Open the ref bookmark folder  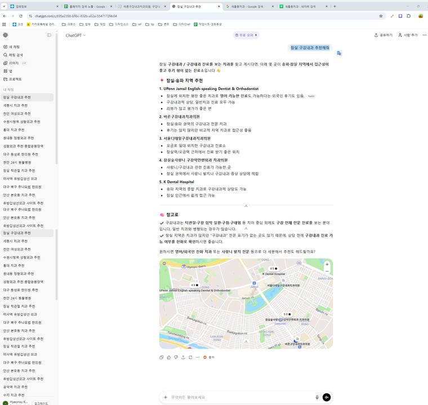(x=137, y=24)
